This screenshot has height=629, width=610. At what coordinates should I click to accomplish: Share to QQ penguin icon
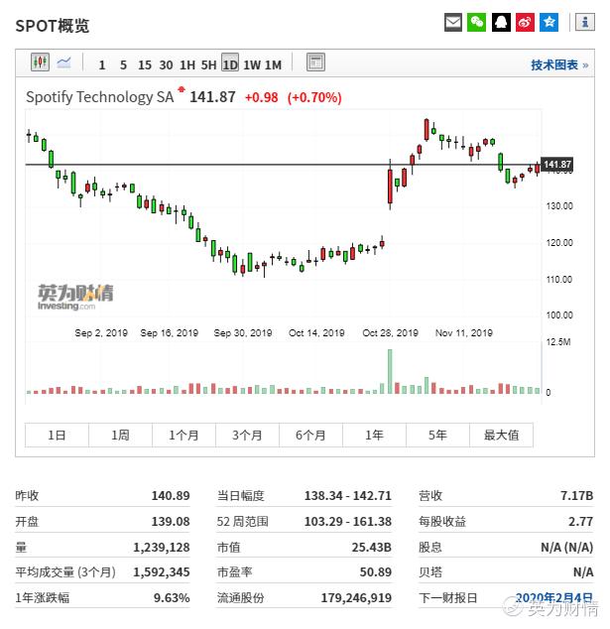(501, 22)
